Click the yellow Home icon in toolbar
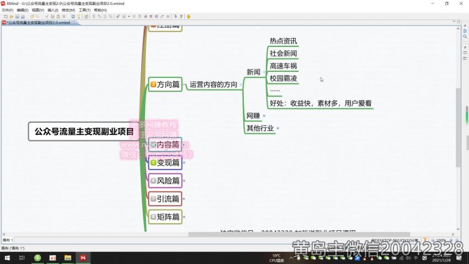 (x=188, y=17)
